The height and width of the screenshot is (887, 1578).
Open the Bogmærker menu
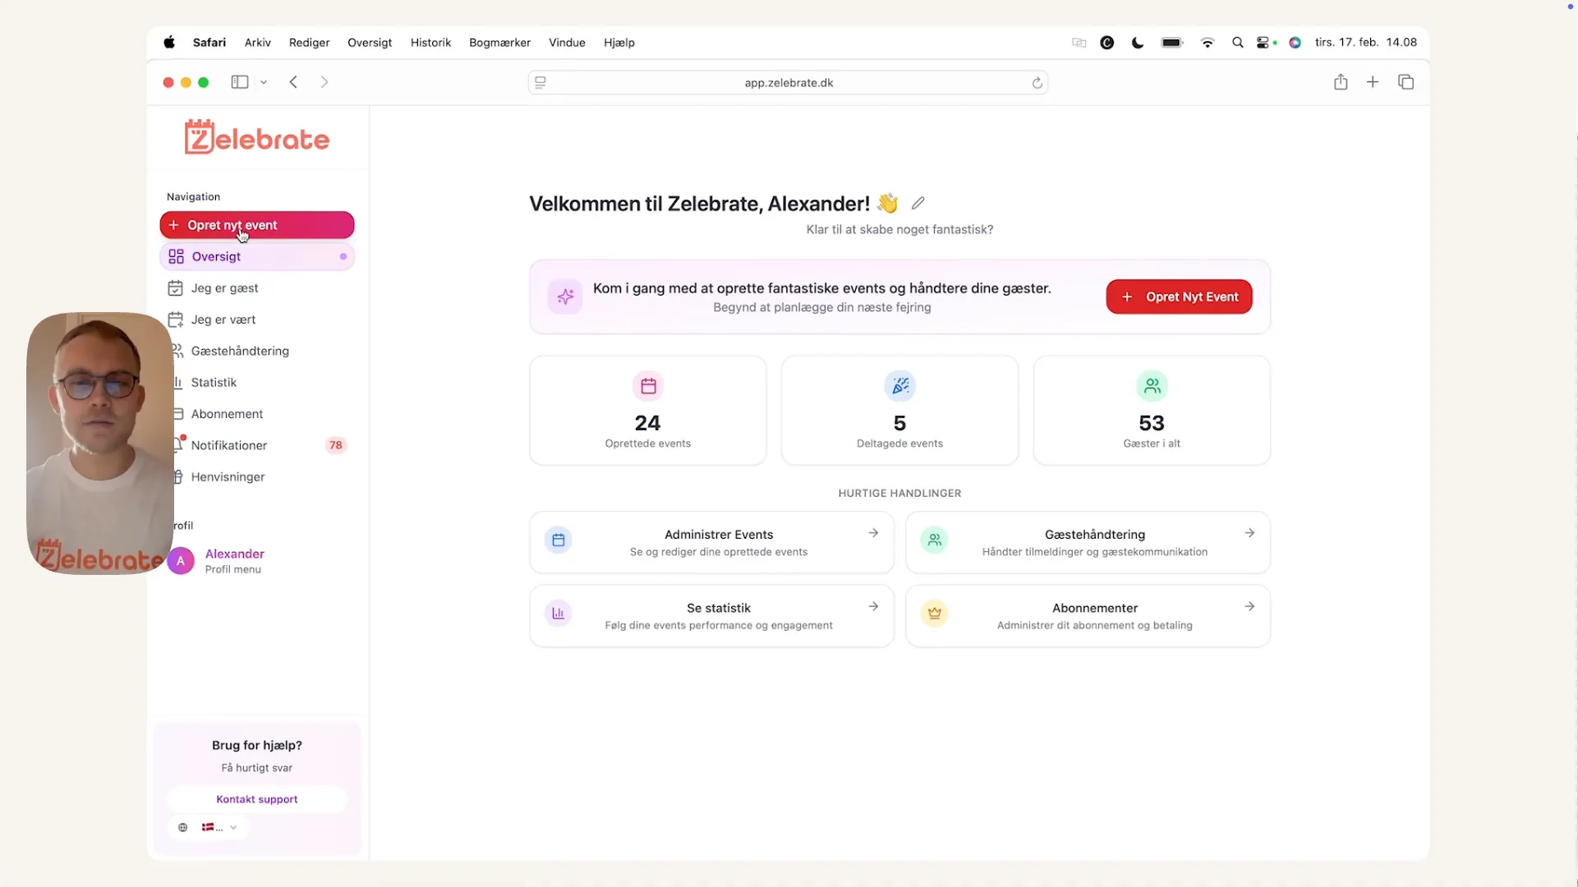pos(499,42)
